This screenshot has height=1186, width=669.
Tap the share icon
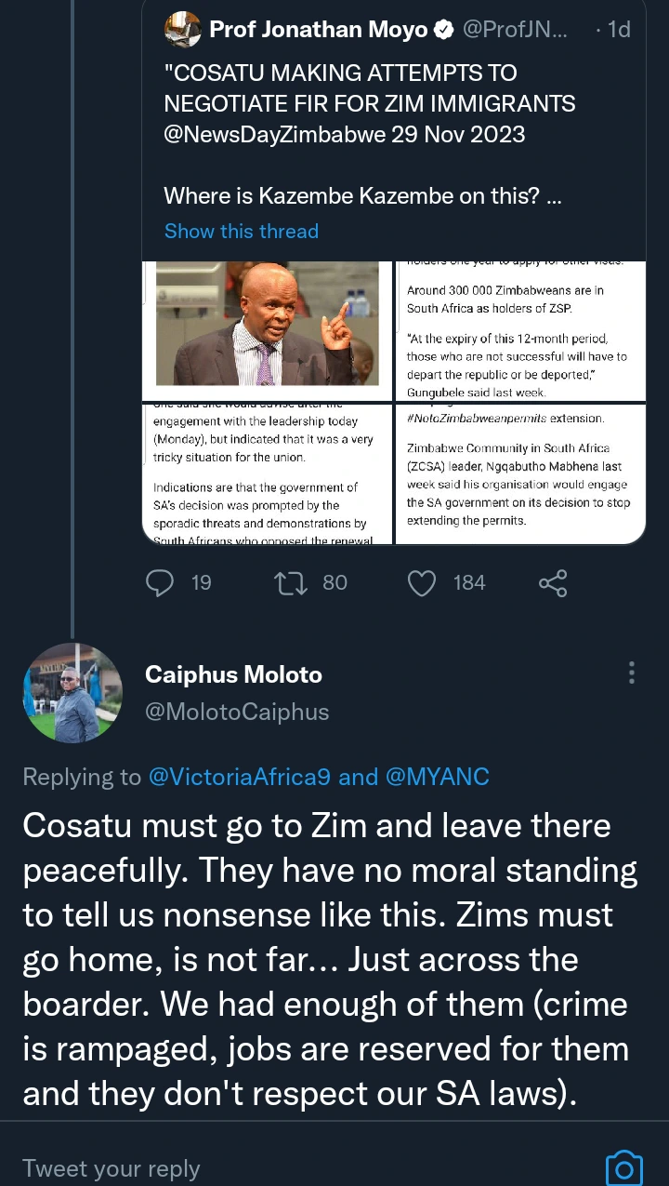tap(553, 583)
